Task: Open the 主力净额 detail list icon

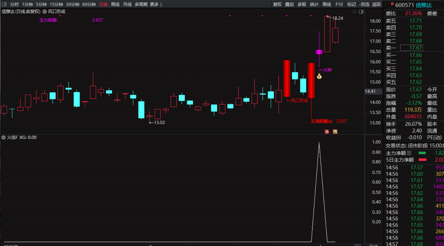Action: point(409,153)
